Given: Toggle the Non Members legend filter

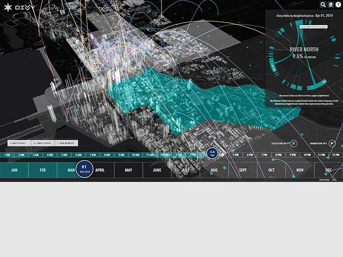Looking at the screenshot, I should [x=67, y=143].
